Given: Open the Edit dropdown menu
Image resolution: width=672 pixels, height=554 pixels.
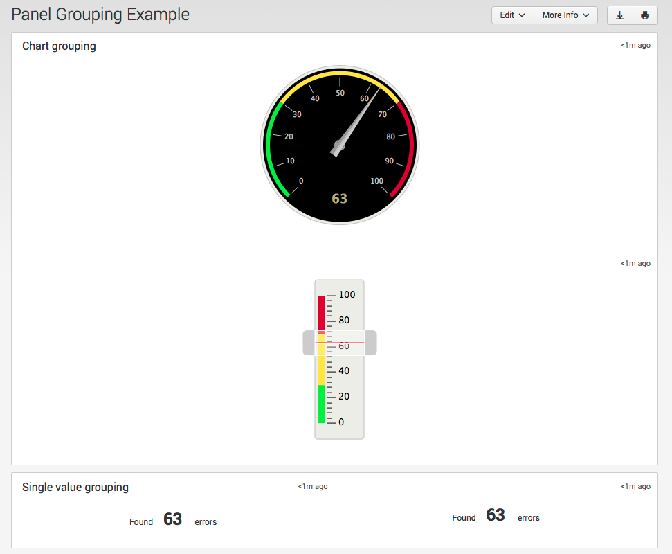Looking at the screenshot, I should coord(513,15).
